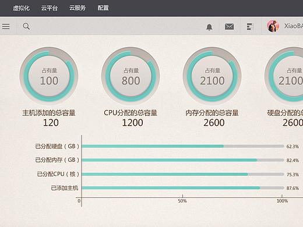Open the notifications bell icon

[x=209, y=27]
